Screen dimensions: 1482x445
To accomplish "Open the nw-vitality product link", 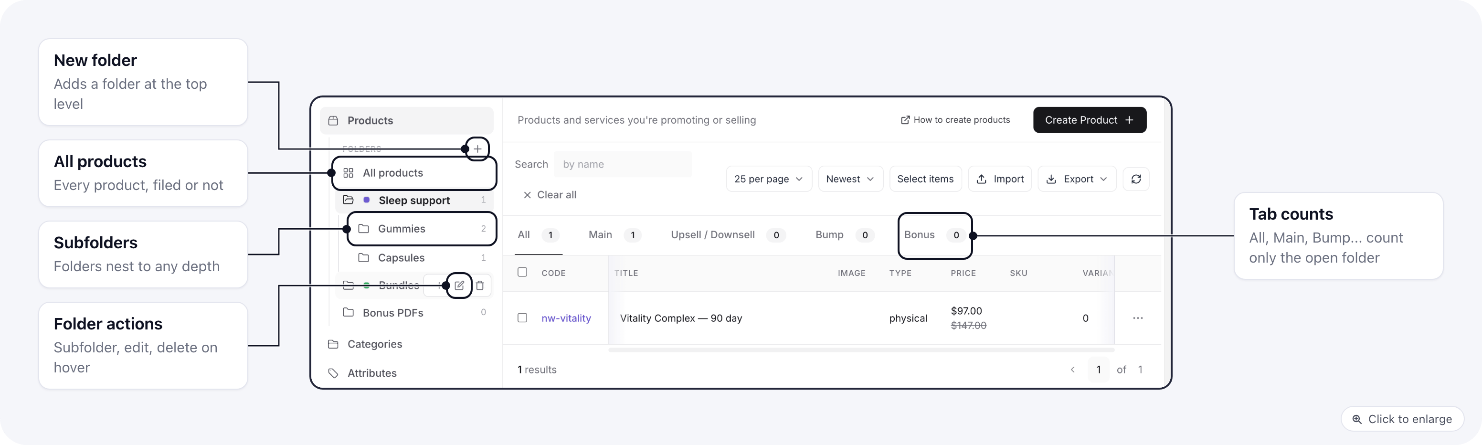I will tap(566, 318).
